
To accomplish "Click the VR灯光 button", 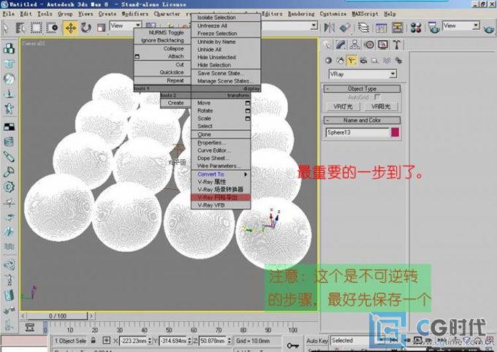I will [343, 107].
